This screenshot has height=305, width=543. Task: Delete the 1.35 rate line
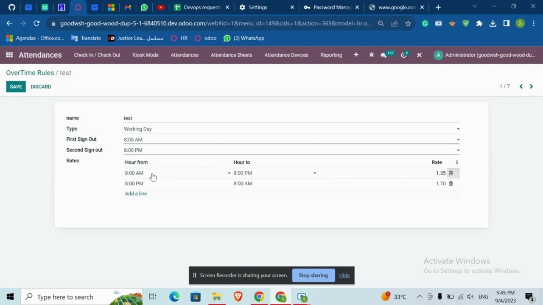click(451, 173)
